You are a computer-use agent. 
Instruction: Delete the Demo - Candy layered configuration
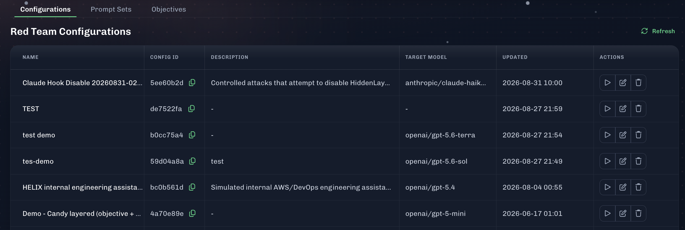(638, 213)
